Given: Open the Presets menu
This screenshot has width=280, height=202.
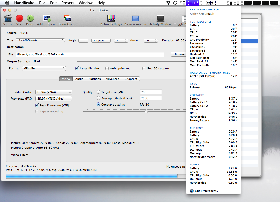Looking at the screenshot, I should pos(68,3).
